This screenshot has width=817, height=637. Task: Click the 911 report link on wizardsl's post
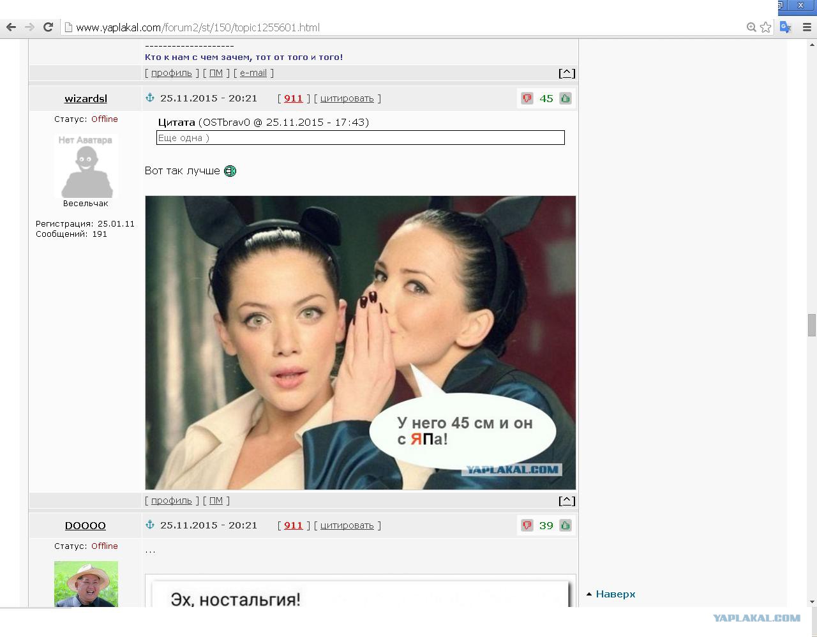pyautogui.click(x=293, y=98)
